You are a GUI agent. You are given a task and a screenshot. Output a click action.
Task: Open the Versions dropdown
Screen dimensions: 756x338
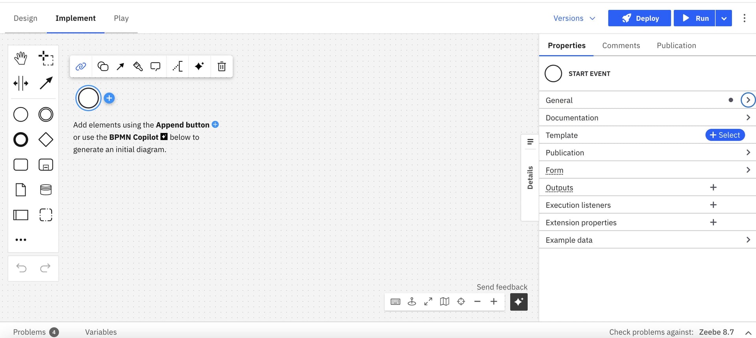click(x=574, y=18)
